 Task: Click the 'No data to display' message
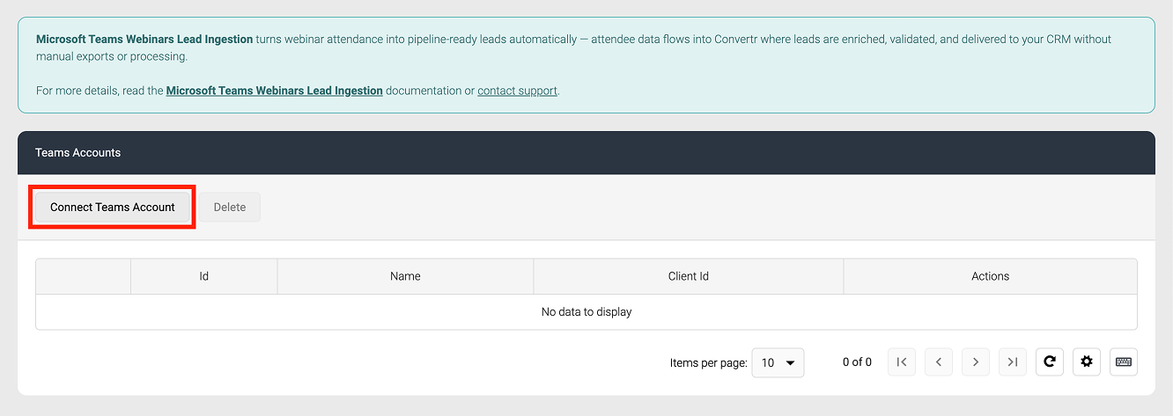(x=586, y=312)
